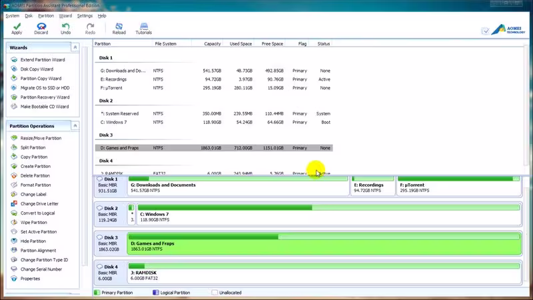Select C: Windows 7 block in disk map
The height and width of the screenshot is (300, 533).
point(328,215)
